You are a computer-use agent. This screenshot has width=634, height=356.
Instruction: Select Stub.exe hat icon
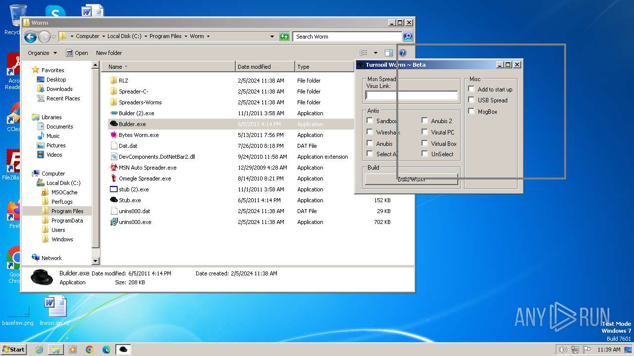point(113,200)
